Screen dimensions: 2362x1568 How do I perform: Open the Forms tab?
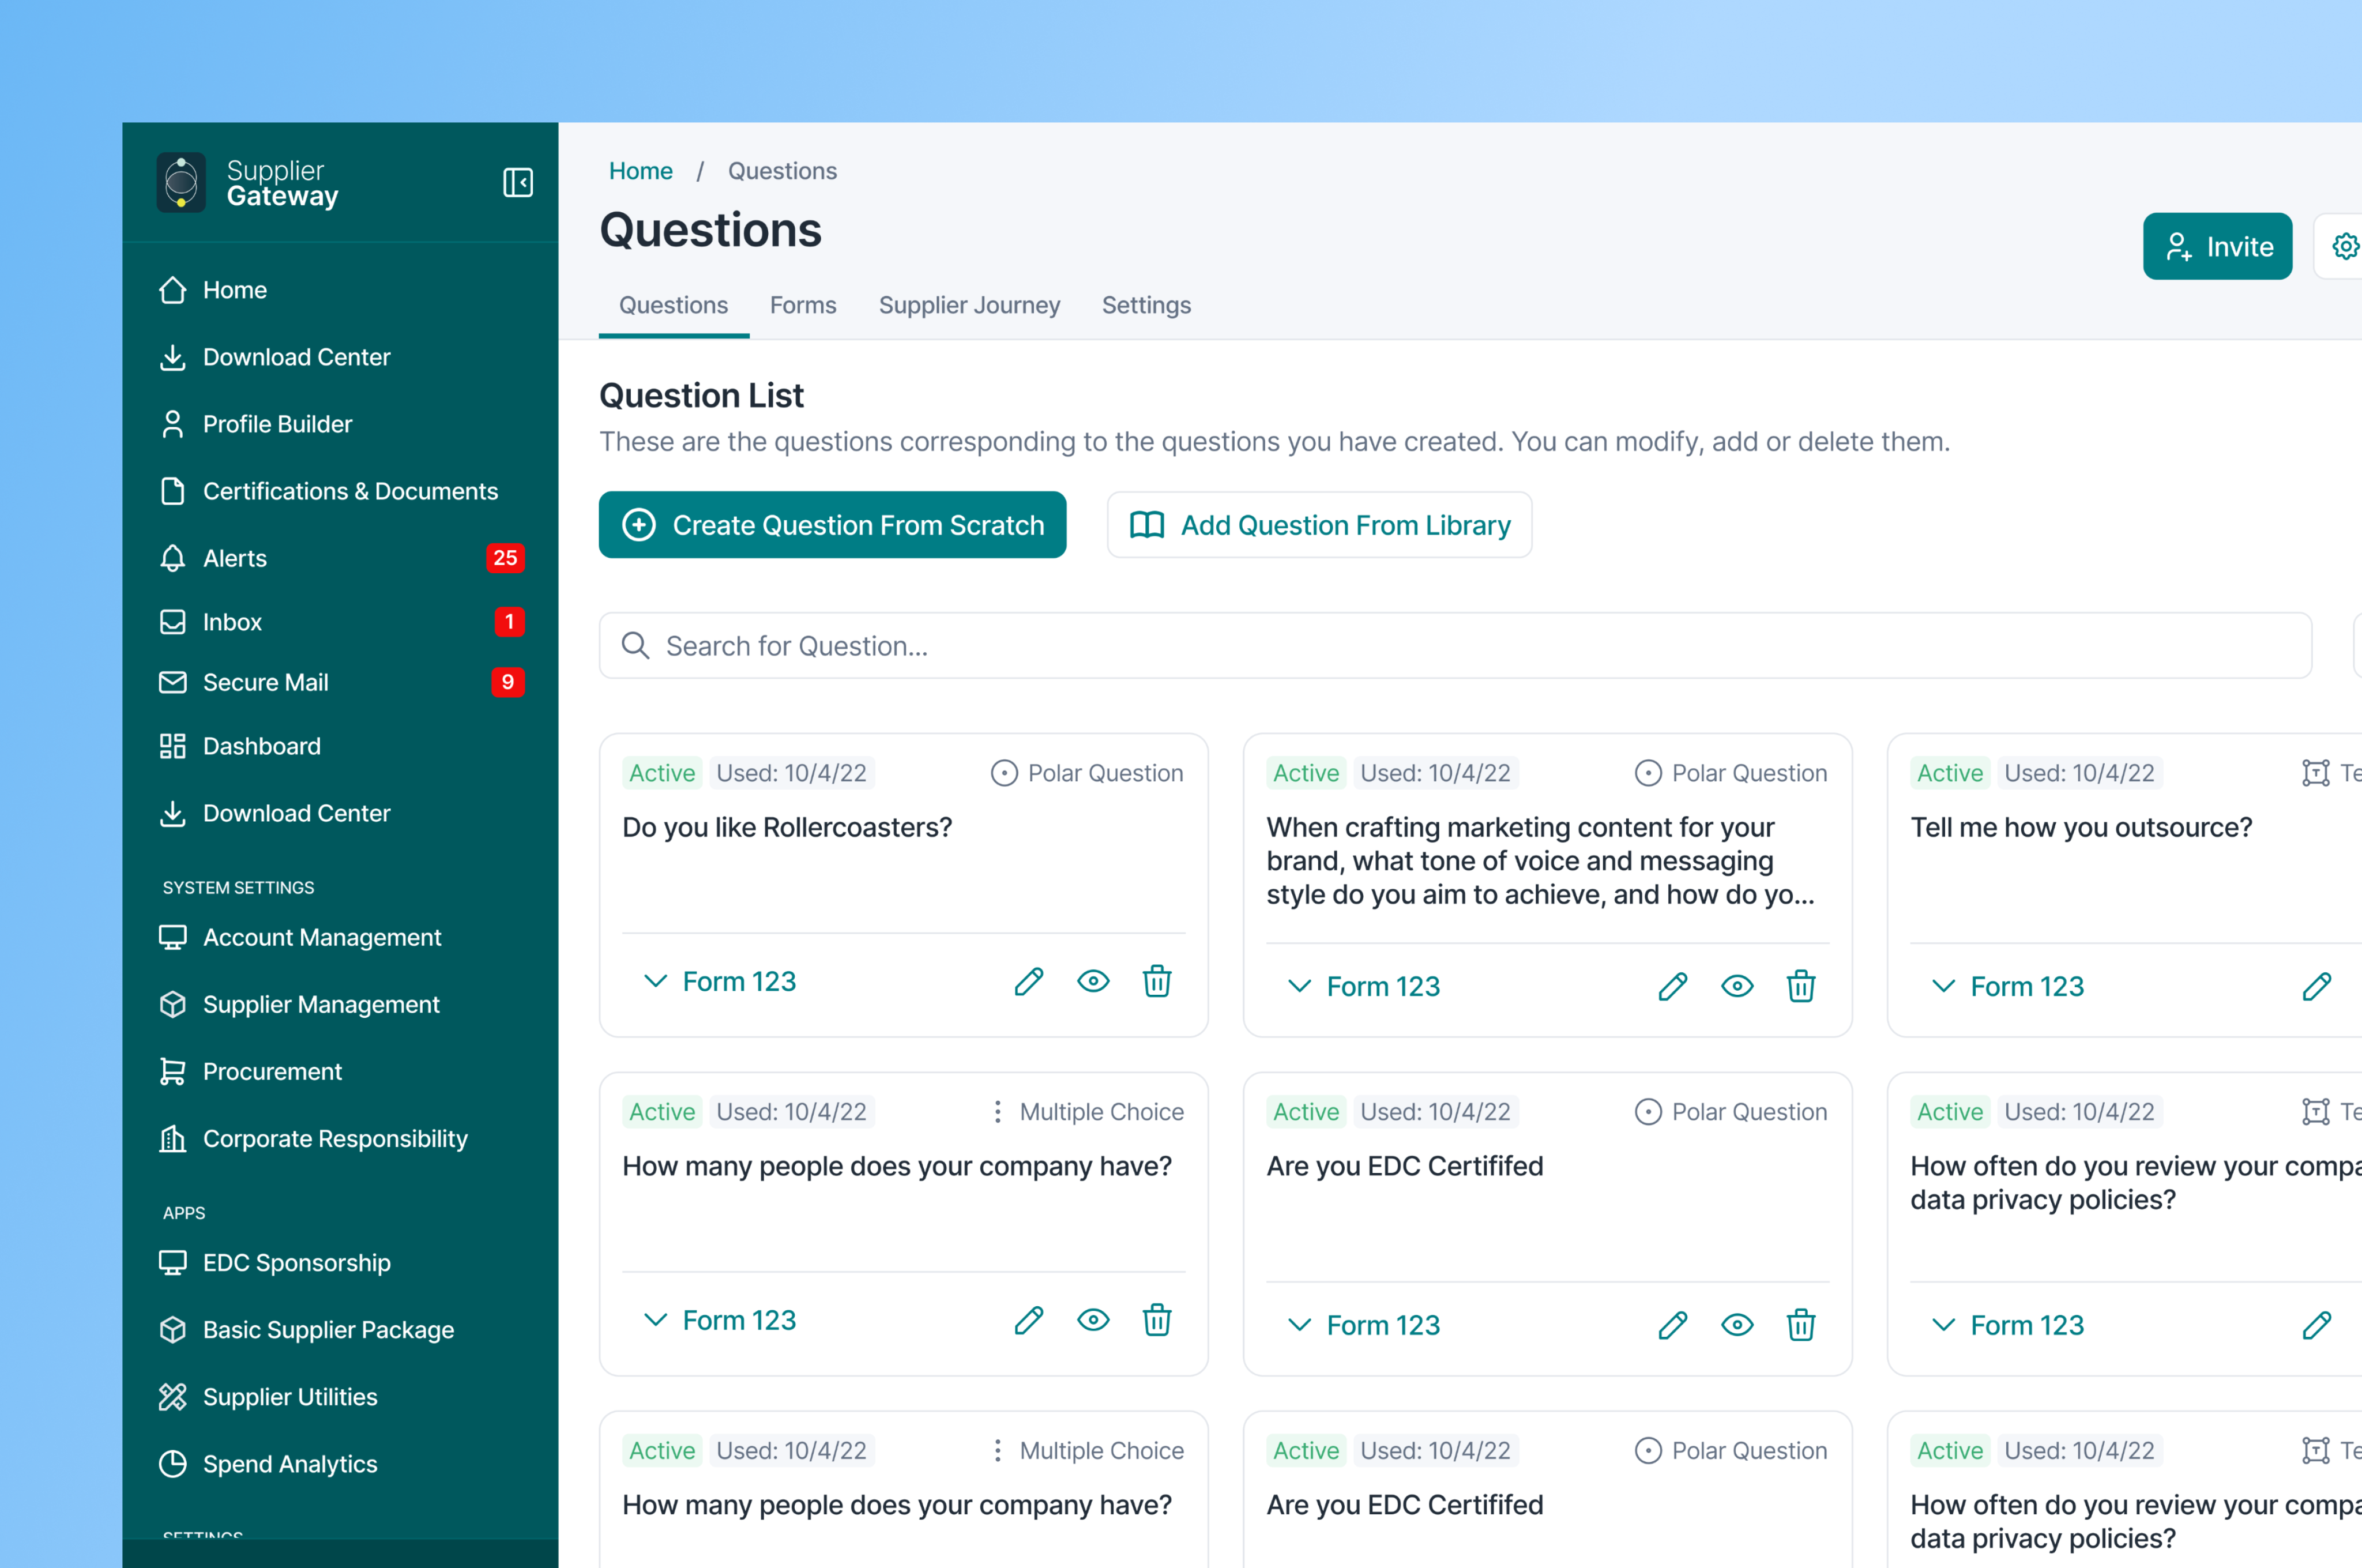point(803,305)
